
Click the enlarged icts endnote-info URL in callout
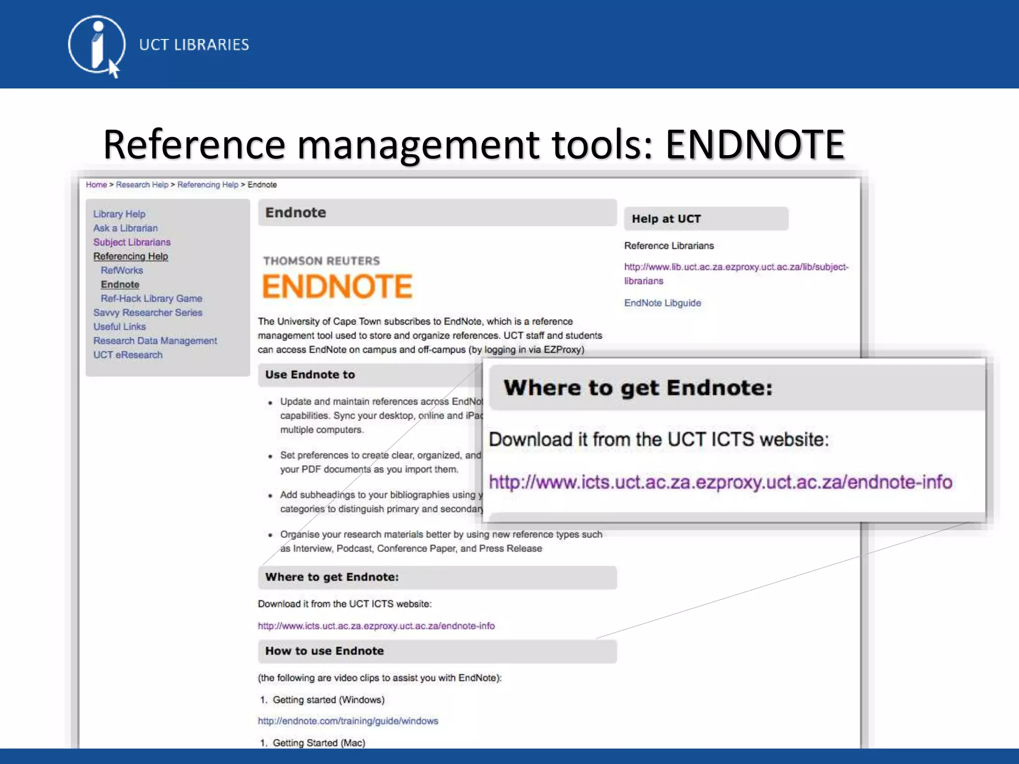click(720, 482)
